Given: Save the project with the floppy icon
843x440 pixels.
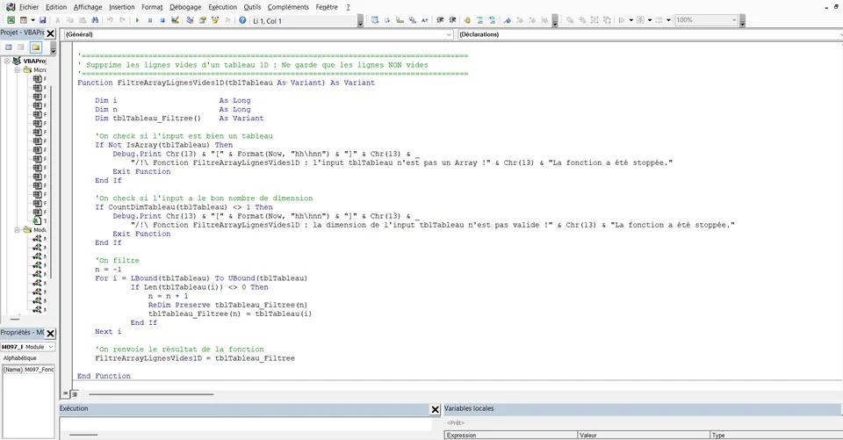Looking at the screenshot, I should pos(42,20).
